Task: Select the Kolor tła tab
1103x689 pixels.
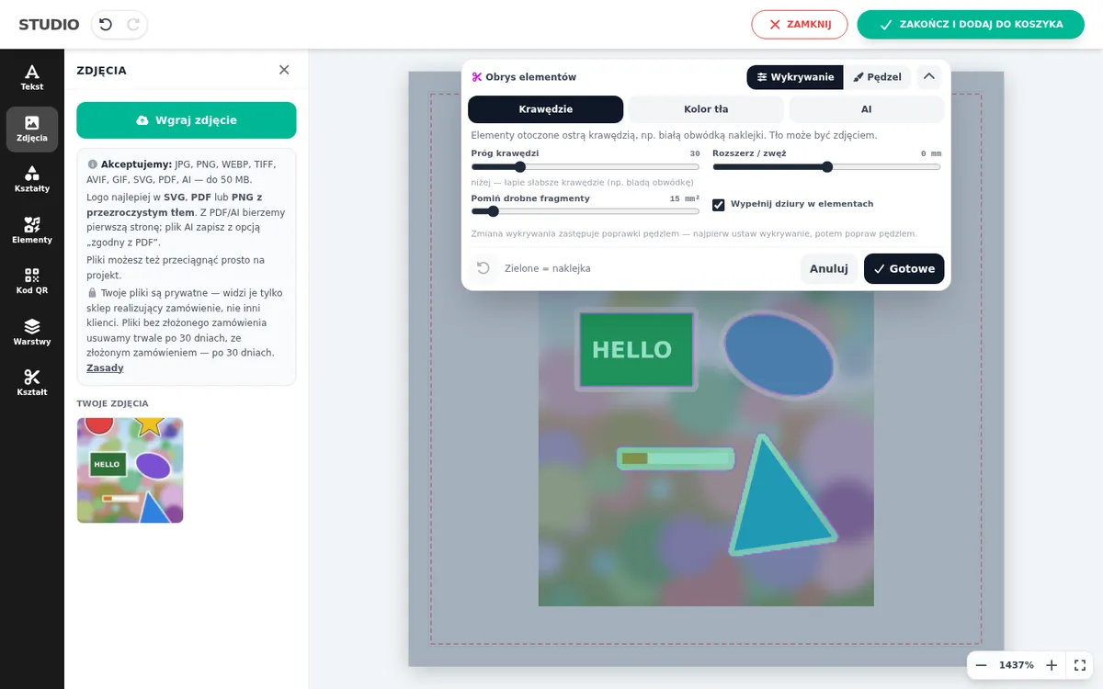Action: [706, 109]
